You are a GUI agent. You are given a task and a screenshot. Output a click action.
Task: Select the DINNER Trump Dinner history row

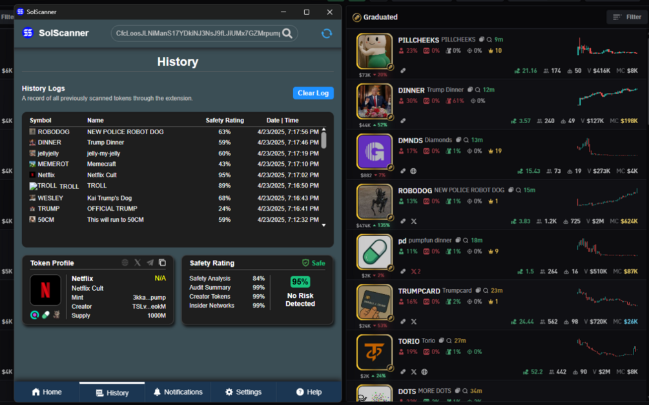click(x=174, y=143)
